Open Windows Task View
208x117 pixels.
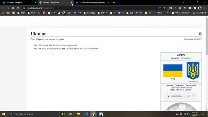point(71,114)
